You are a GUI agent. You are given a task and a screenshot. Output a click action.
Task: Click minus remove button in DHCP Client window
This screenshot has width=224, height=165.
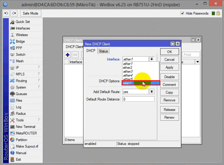tap(75, 55)
